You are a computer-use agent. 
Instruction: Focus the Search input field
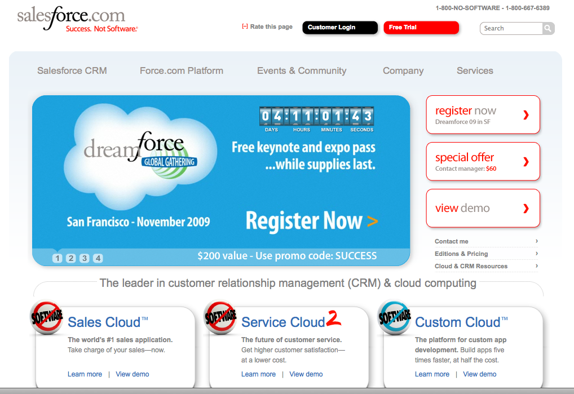pyautogui.click(x=511, y=28)
